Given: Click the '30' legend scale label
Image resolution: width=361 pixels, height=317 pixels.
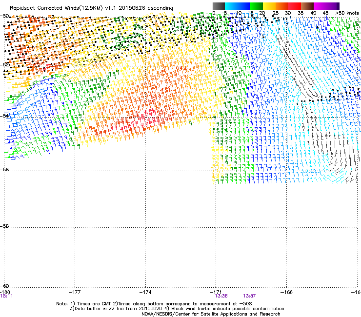Looking at the screenshot, I should (288, 13).
